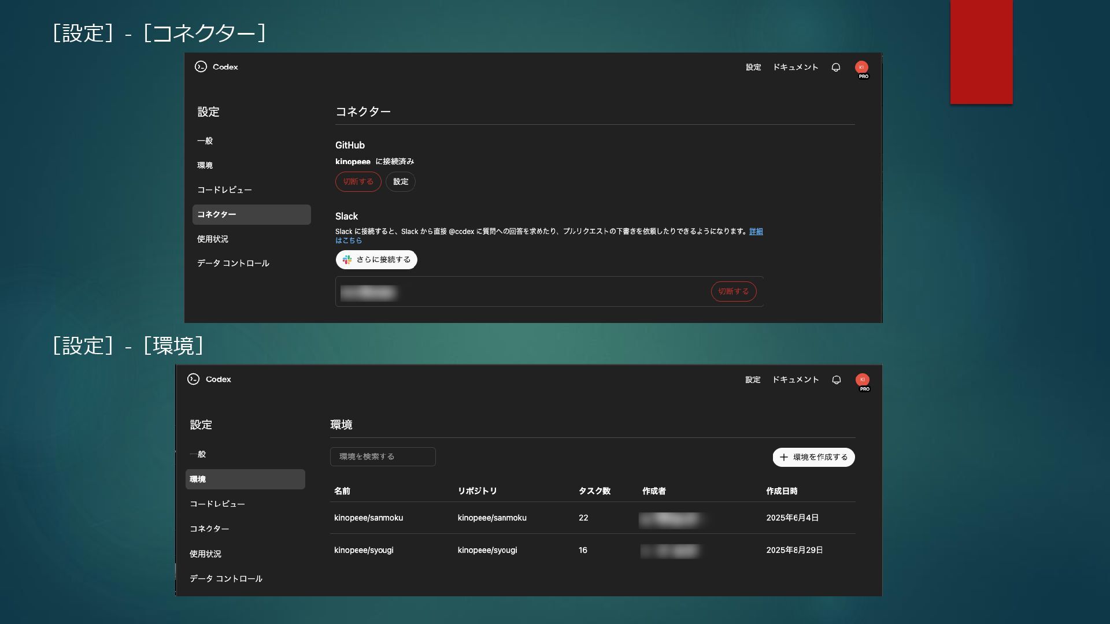The height and width of the screenshot is (624, 1110).
Task: Disconnect the Slack workspace via 切断する
Action: [x=733, y=292]
